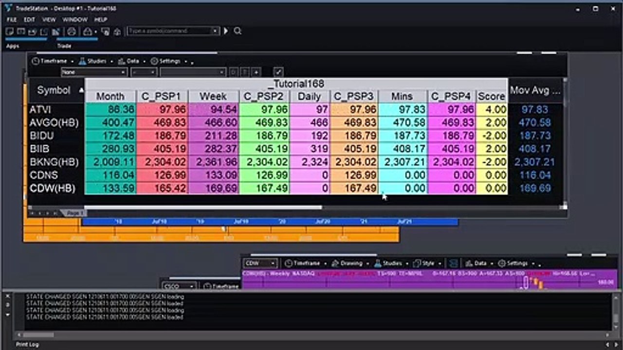Click the RadarScreen horizontal scrollbar

203,208
